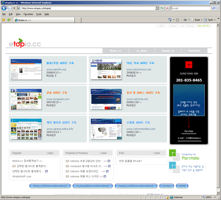221x200 pixels.
Task: Click the Contact button
Action: (166, 186)
